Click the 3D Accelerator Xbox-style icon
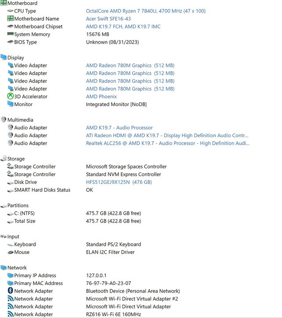Viewport: 282px width, 318px height. [x=11, y=96]
